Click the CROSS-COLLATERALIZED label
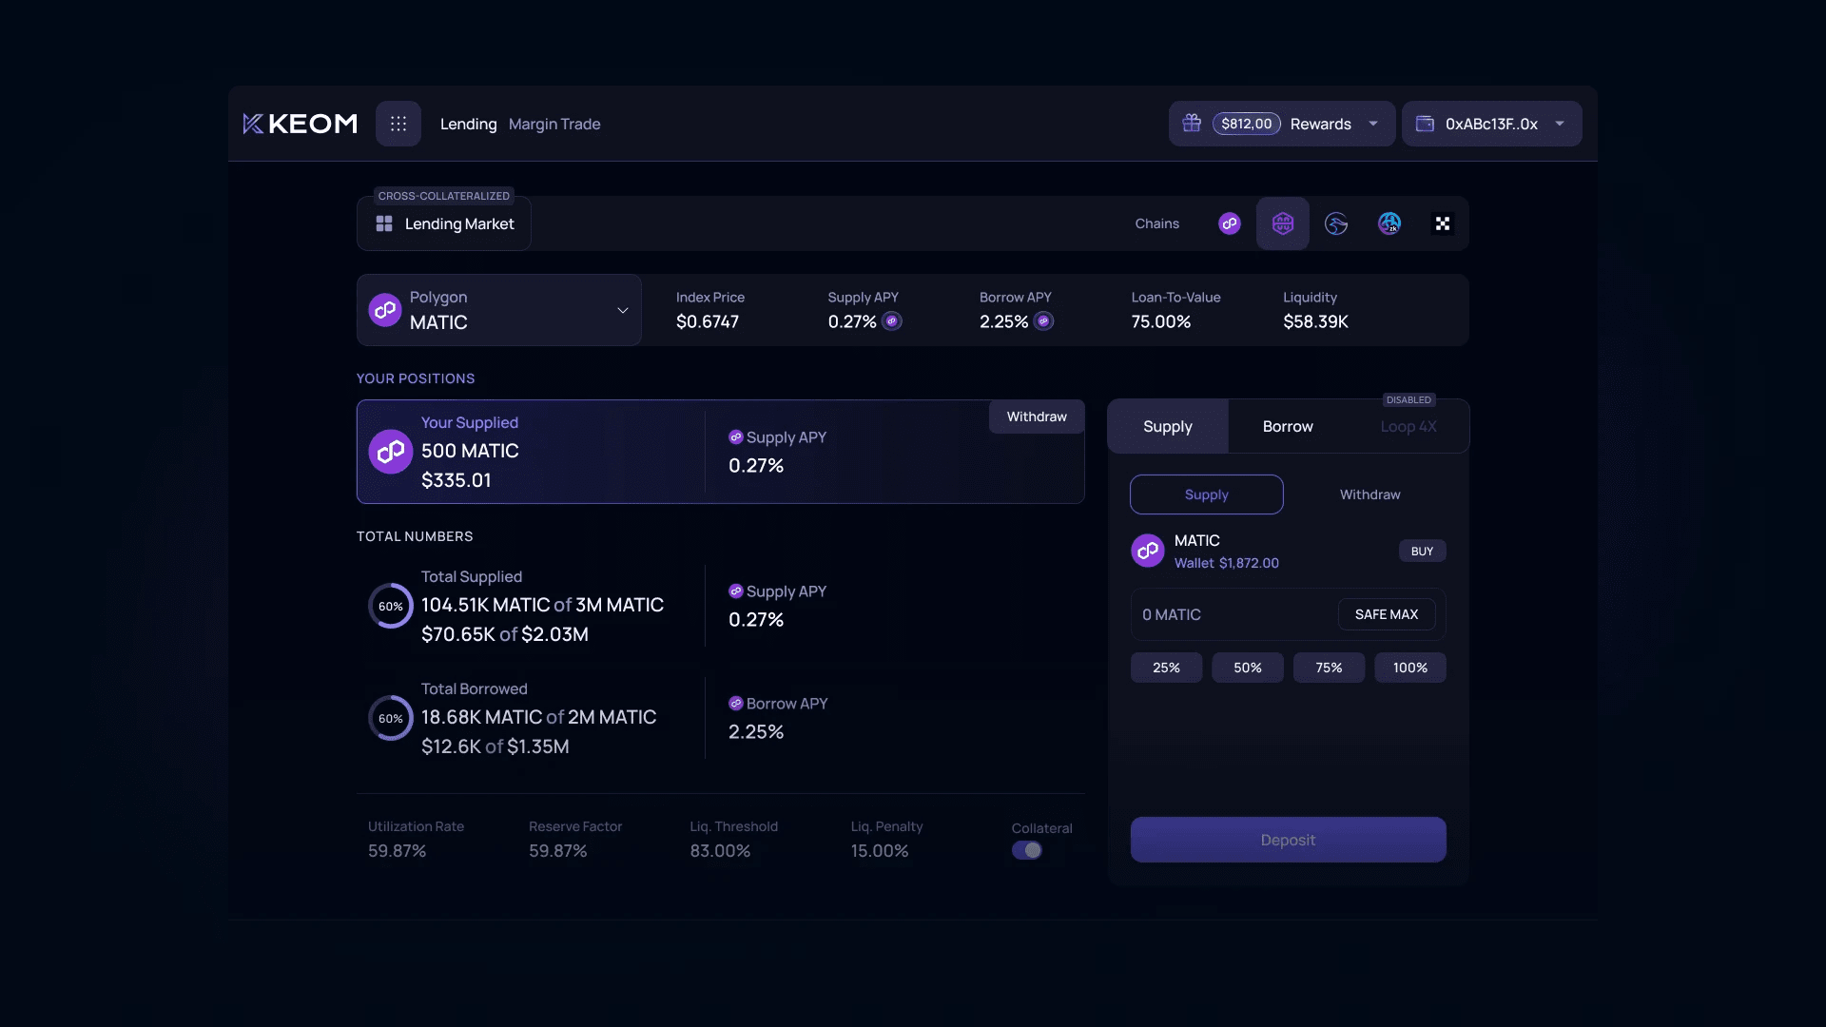1826x1027 pixels. click(x=444, y=196)
